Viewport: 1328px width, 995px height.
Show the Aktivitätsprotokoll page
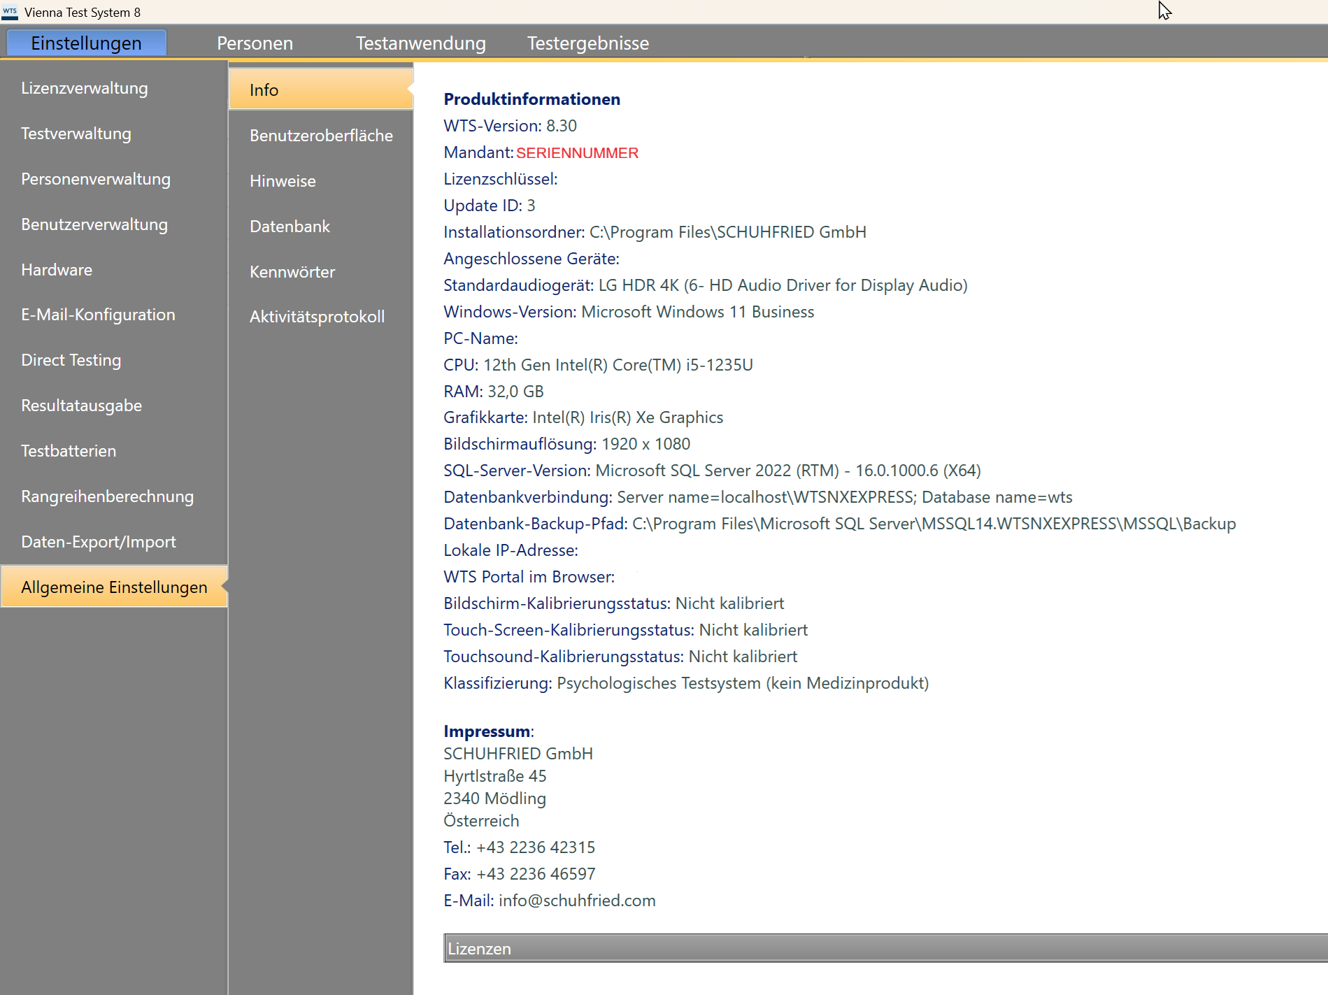[317, 317]
